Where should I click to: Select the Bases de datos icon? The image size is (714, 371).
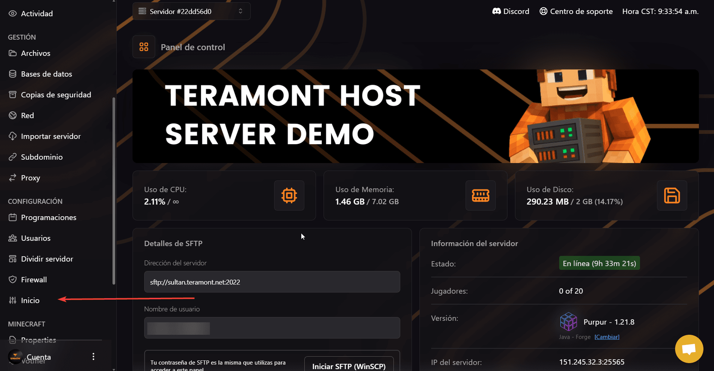point(12,74)
